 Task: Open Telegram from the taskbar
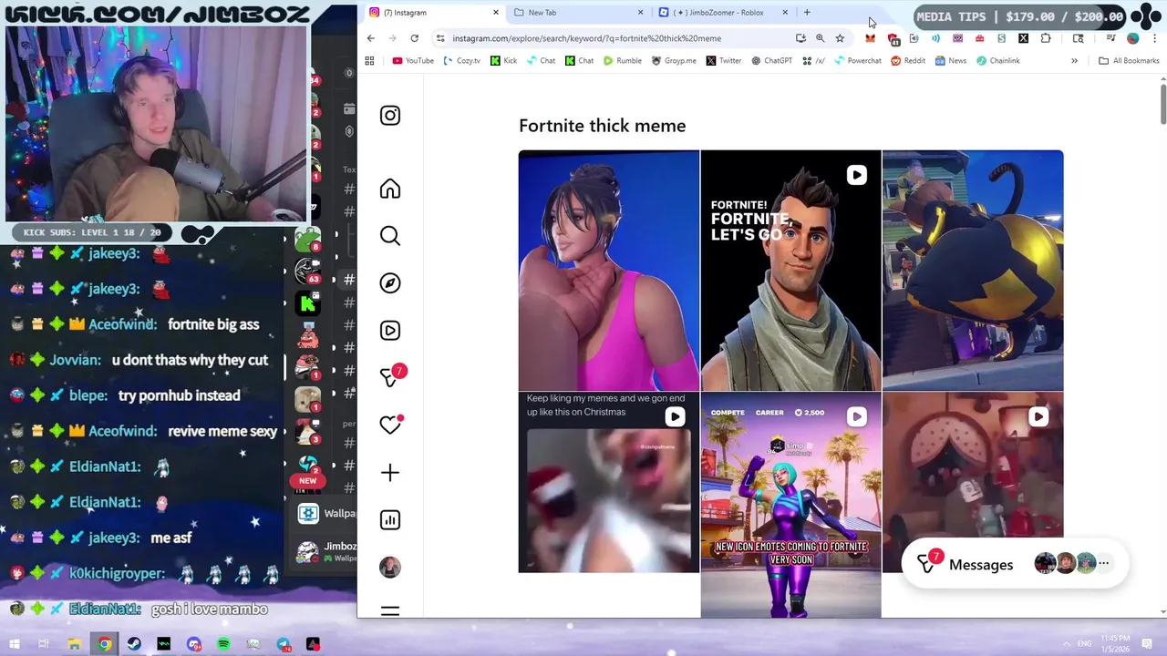(x=284, y=644)
